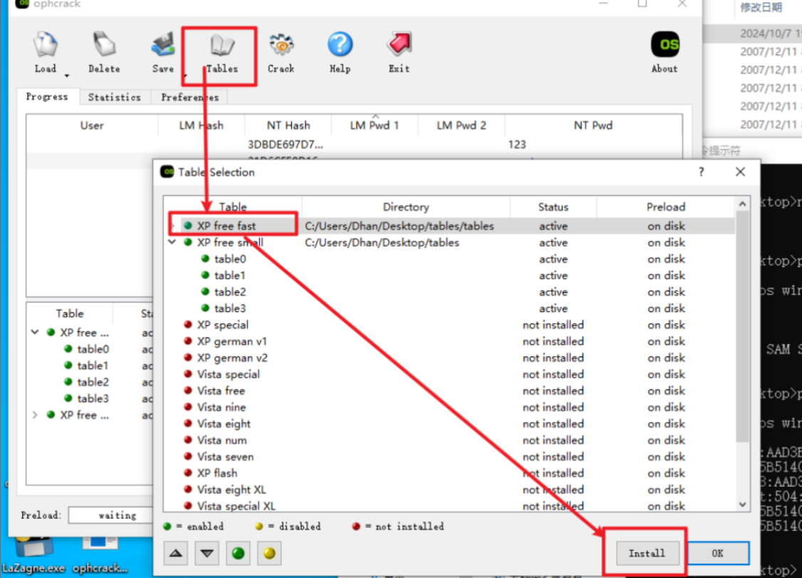Image resolution: width=802 pixels, height=578 pixels.
Task: Click the Directory column header
Action: click(x=405, y=207)
